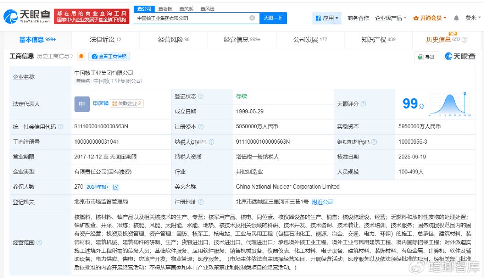Expand the 企业级产品 dropdown
This screenshot has width=484, height=278.
coord(390,18)
